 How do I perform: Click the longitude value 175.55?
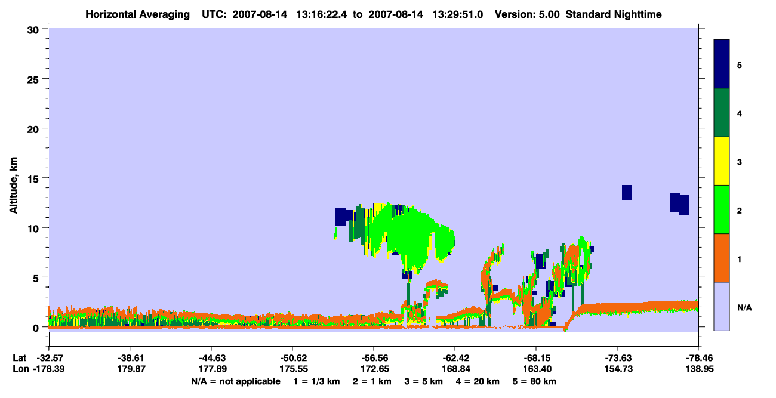292,369
